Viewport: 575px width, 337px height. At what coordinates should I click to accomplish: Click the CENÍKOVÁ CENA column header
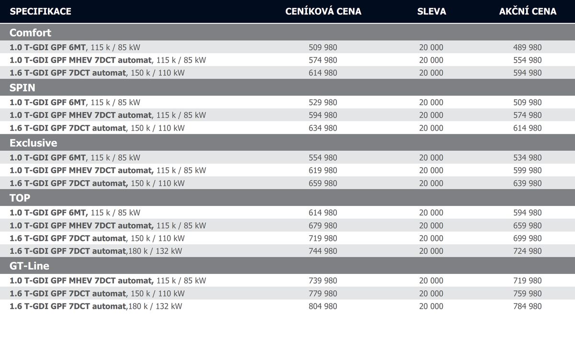coord(323,11)
